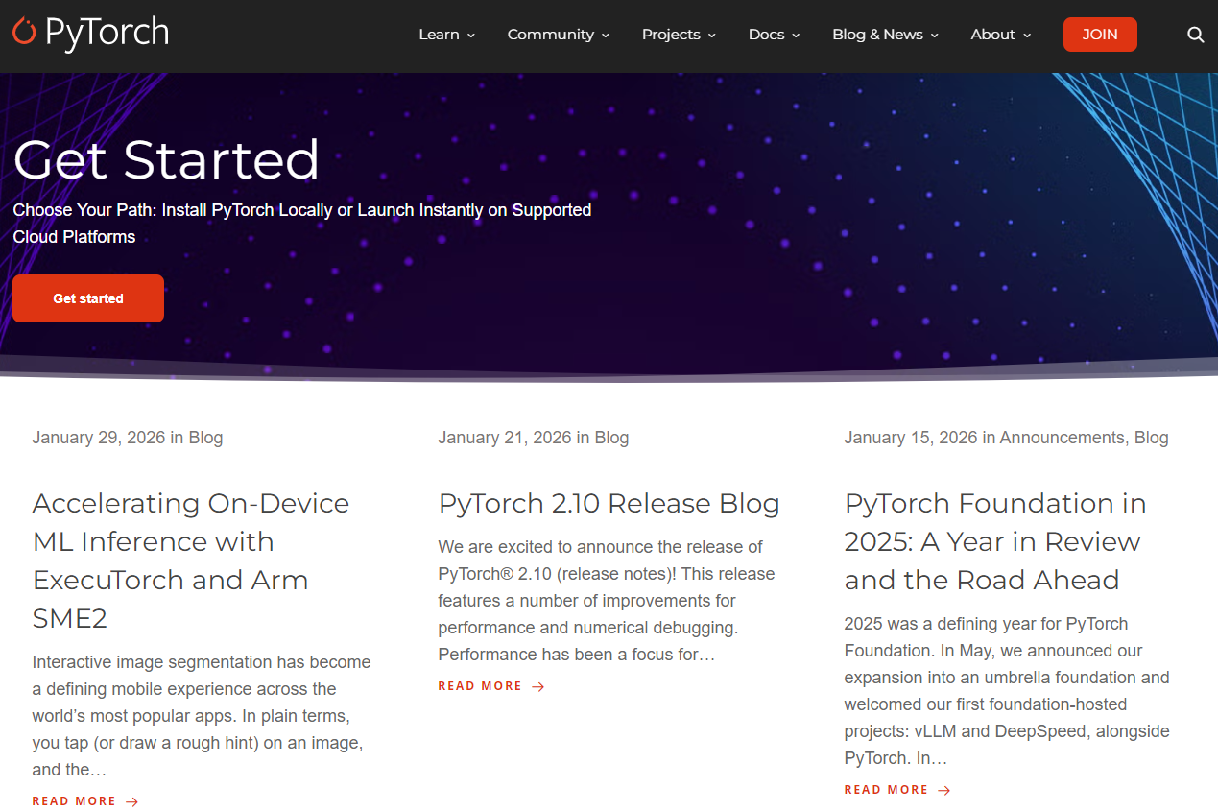Click Blog category under January 29, 2026
Viewport: 1218px width, 811px height.
[205, 438]
